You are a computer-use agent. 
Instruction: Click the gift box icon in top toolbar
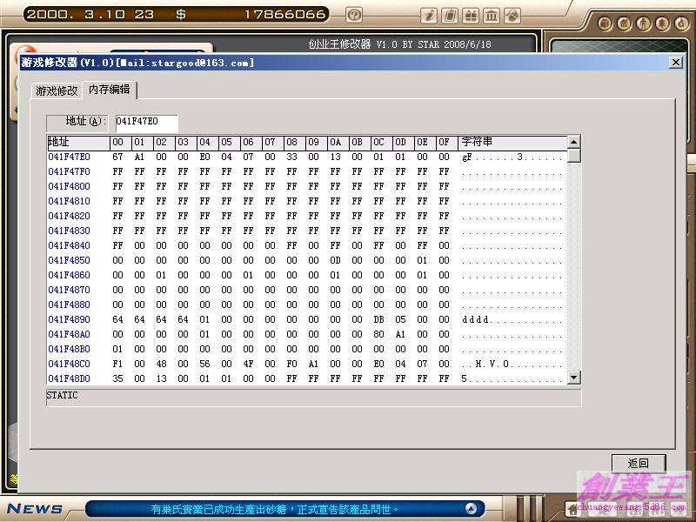[470, 15]
